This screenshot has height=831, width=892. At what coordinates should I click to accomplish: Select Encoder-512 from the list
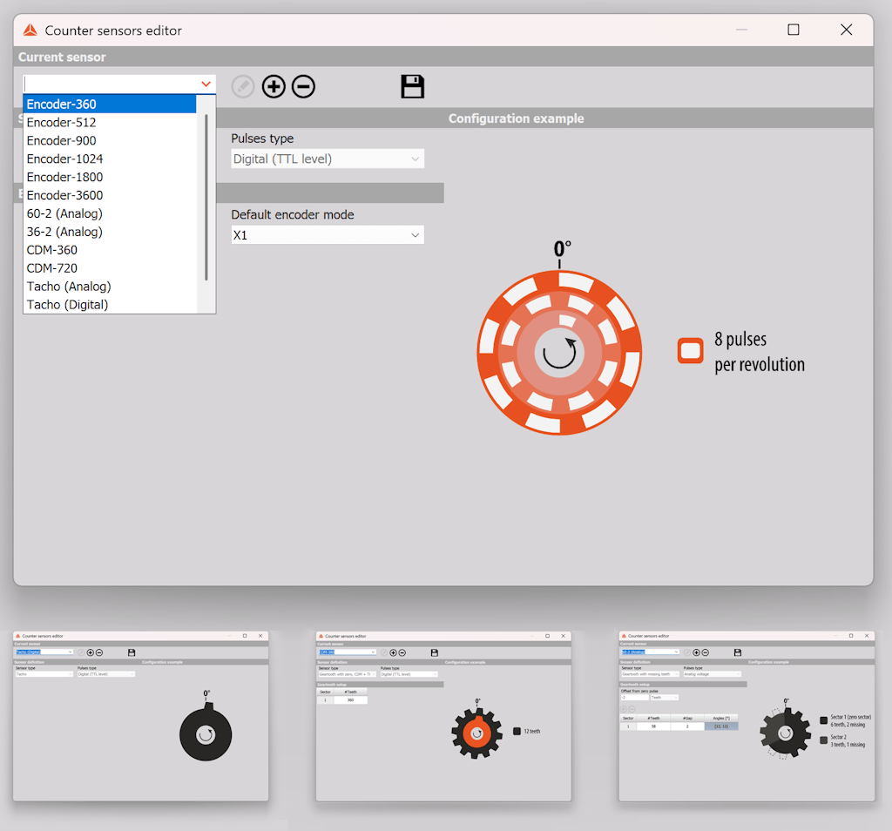(110, 122)
